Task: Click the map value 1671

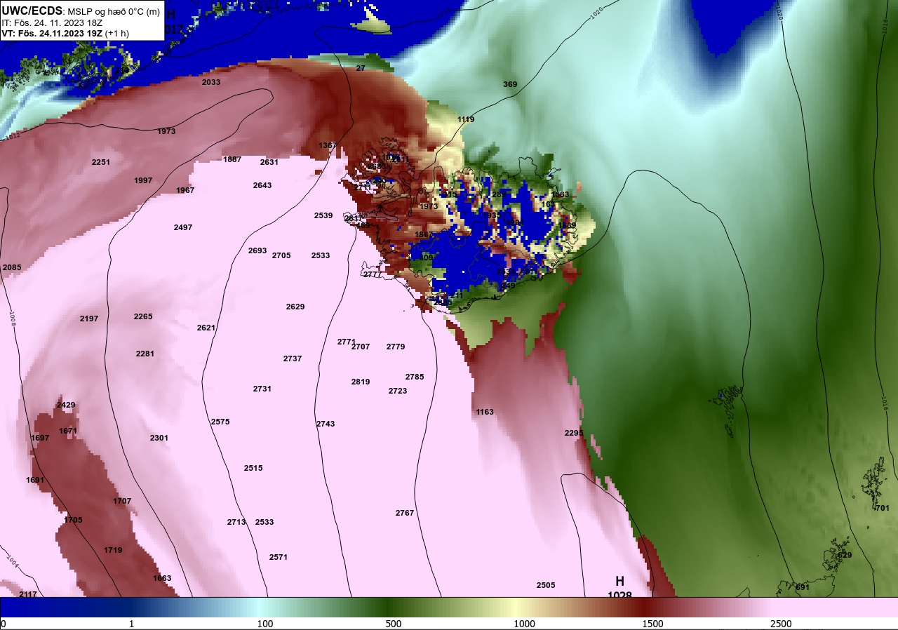Action: (x=68, y=431)
